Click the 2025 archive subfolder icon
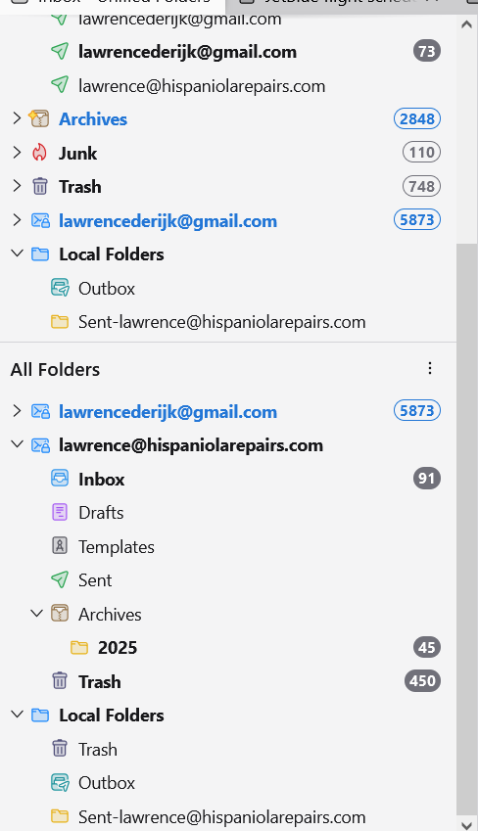 tap(79, 647)
